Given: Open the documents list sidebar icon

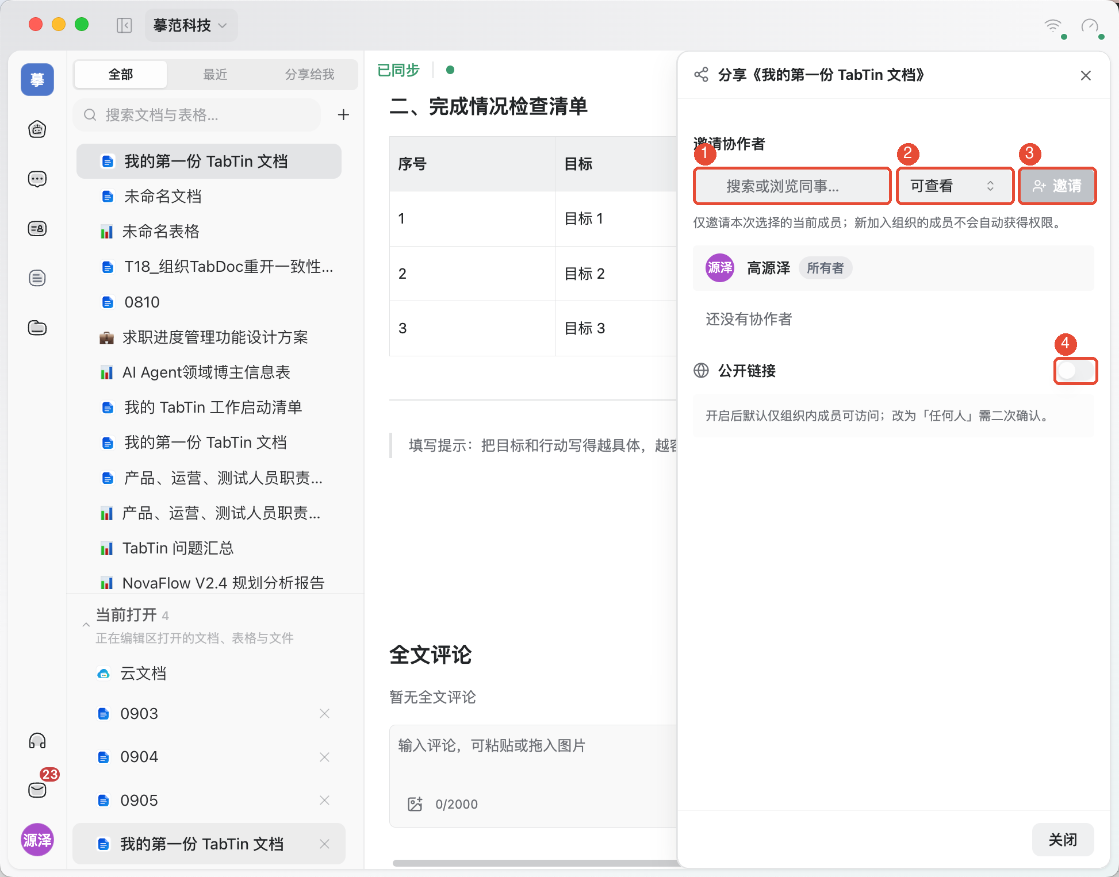Looking at the screenshot, I should pos(37,278).
